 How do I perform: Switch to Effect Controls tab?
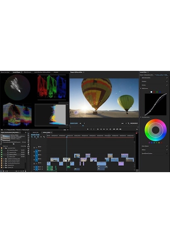tap(27, 72)
